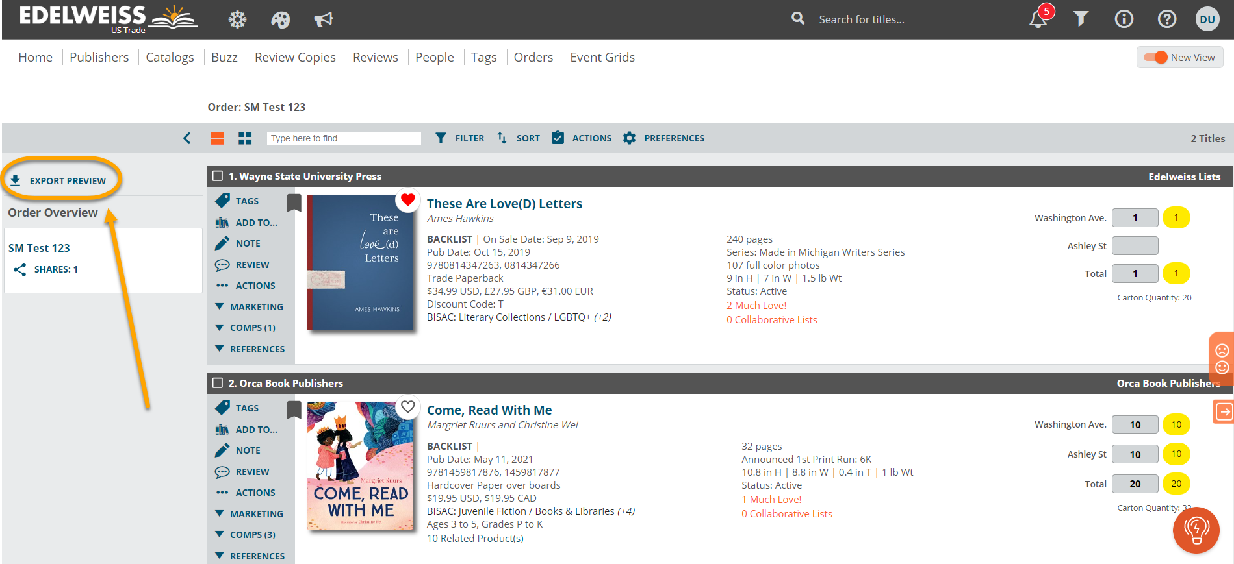Open the toolbar ACTIONS menu

pyautogui.click(x=582, y=138)
